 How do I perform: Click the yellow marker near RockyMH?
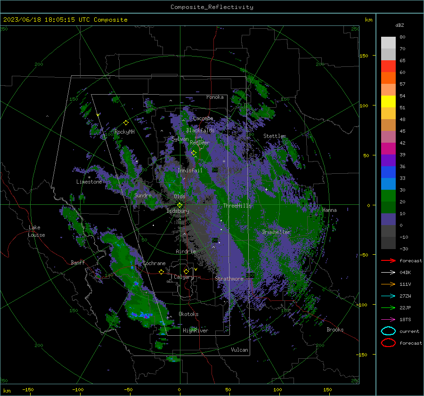126,123
